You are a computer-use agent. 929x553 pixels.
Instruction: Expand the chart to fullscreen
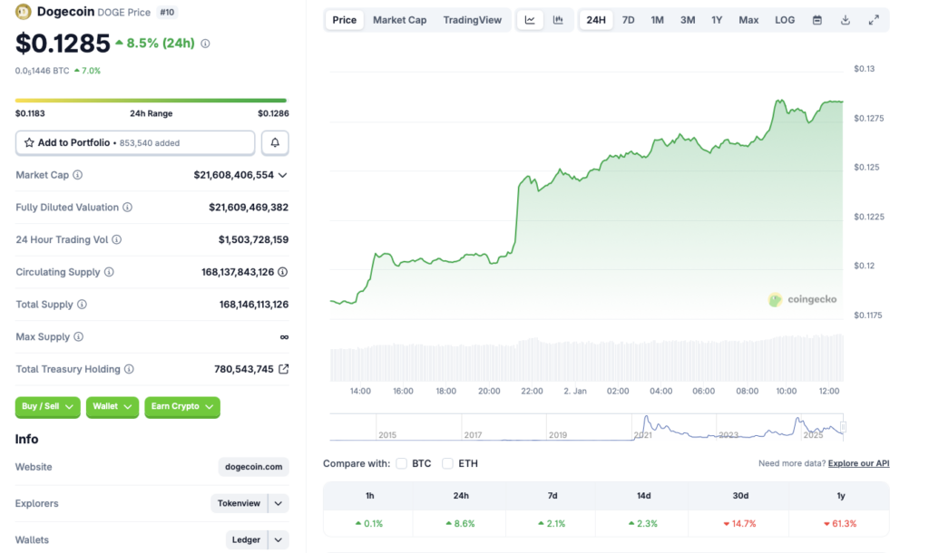pos(873,19)
